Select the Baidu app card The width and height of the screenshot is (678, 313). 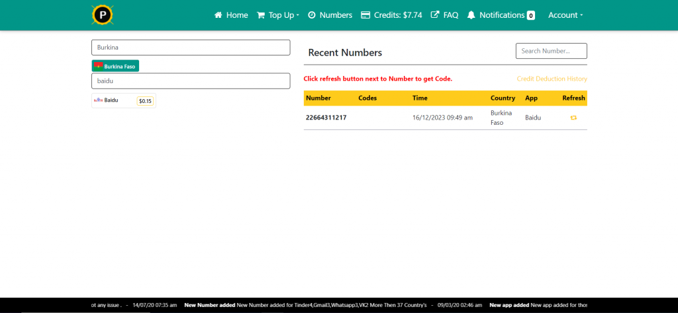124,100
